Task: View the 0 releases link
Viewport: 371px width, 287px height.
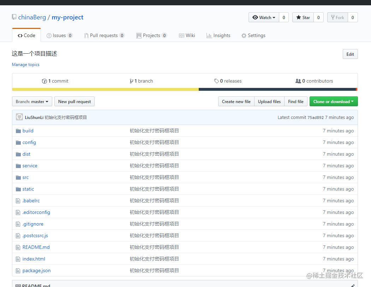Action: coord(228,81)
